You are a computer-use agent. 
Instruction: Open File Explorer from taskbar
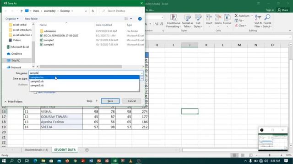pyautogui.click(x=43, y=161)
